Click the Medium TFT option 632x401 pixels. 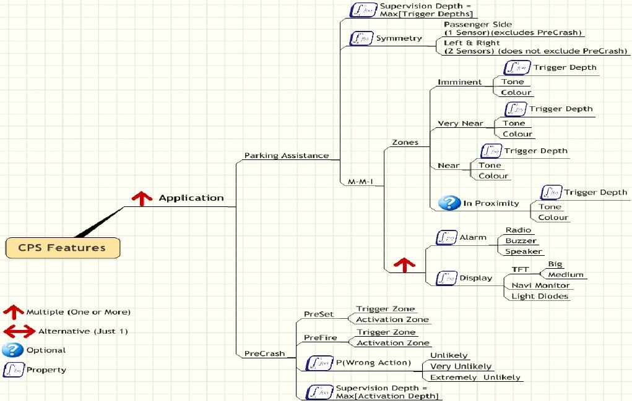pos(566,275)
